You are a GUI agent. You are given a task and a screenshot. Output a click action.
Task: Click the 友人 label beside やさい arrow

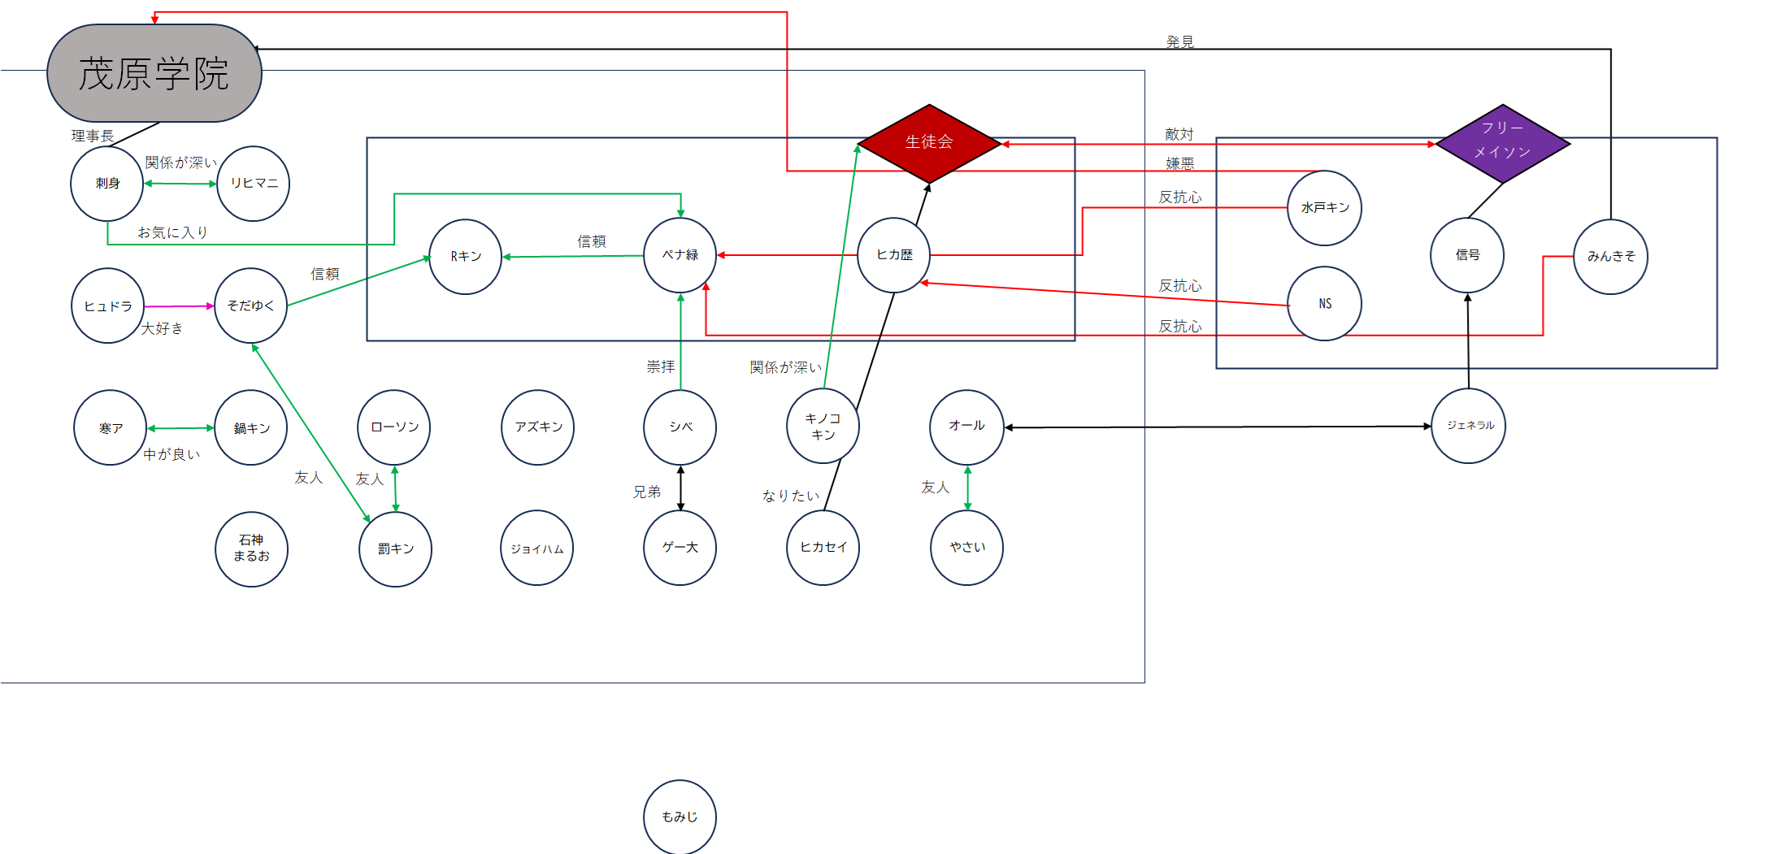[x=936, y=488]
